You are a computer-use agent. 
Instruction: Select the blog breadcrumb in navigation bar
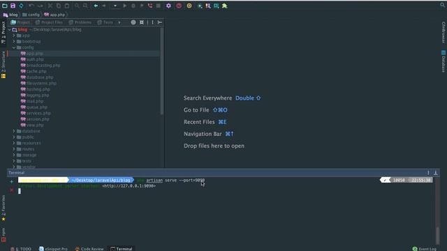coord(10,15)
